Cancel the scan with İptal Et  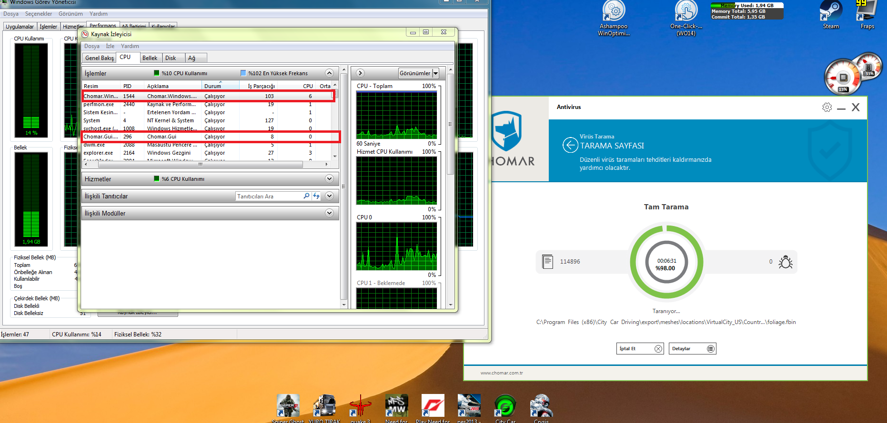pos(640,349)
